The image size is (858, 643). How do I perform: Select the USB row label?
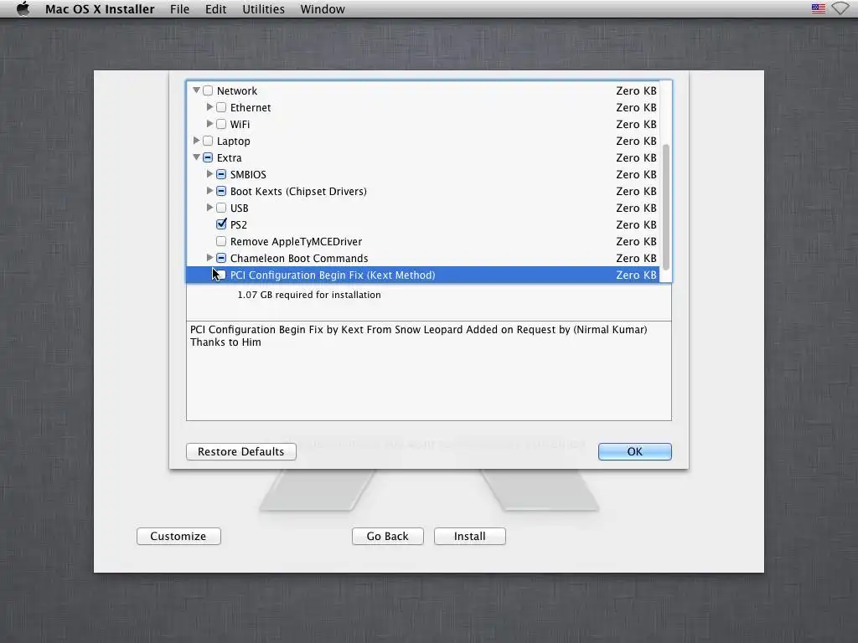tap(239, 208)
